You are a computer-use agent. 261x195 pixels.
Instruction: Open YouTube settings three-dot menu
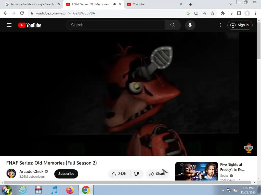pos(220,25)
